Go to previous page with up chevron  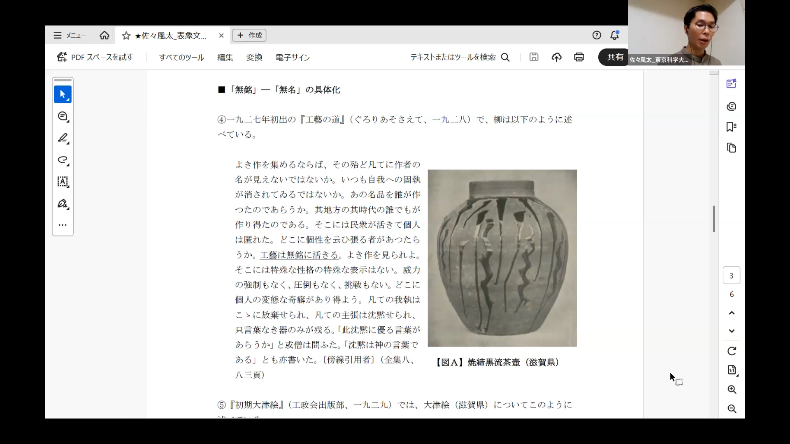732,313
